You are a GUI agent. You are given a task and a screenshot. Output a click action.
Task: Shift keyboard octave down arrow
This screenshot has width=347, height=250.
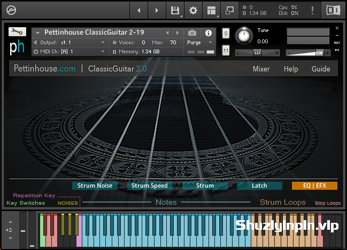tap(10, 238)
